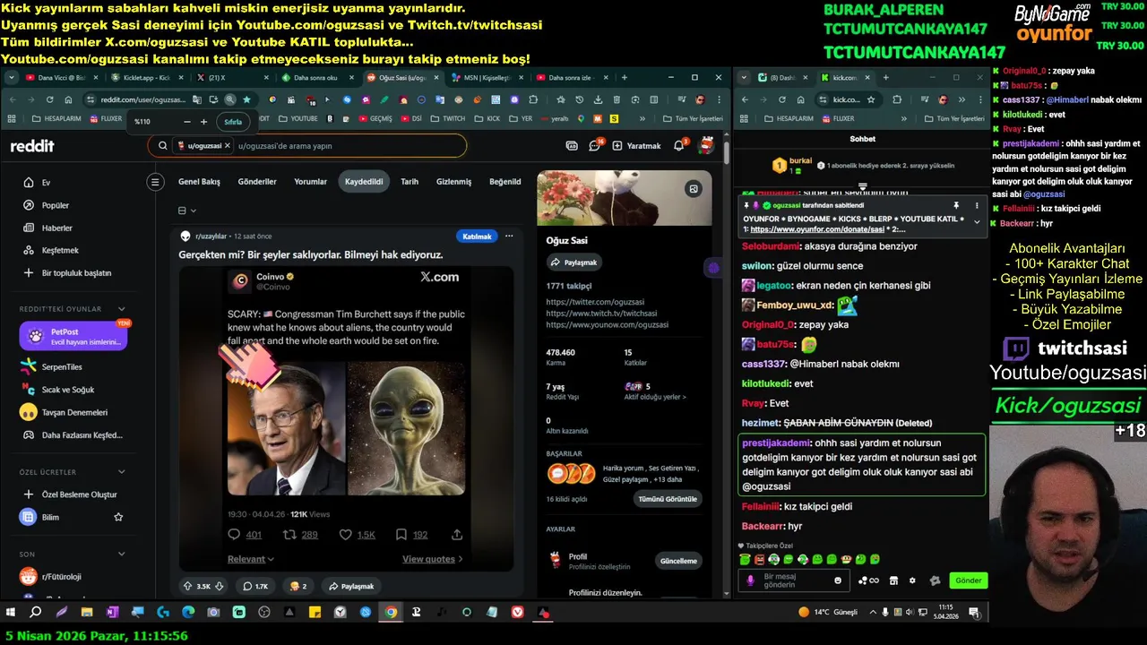The width and height of the screenshot is (1147, 645).
Task: Open Reddit user avatar menu
Action: (706, 145)
